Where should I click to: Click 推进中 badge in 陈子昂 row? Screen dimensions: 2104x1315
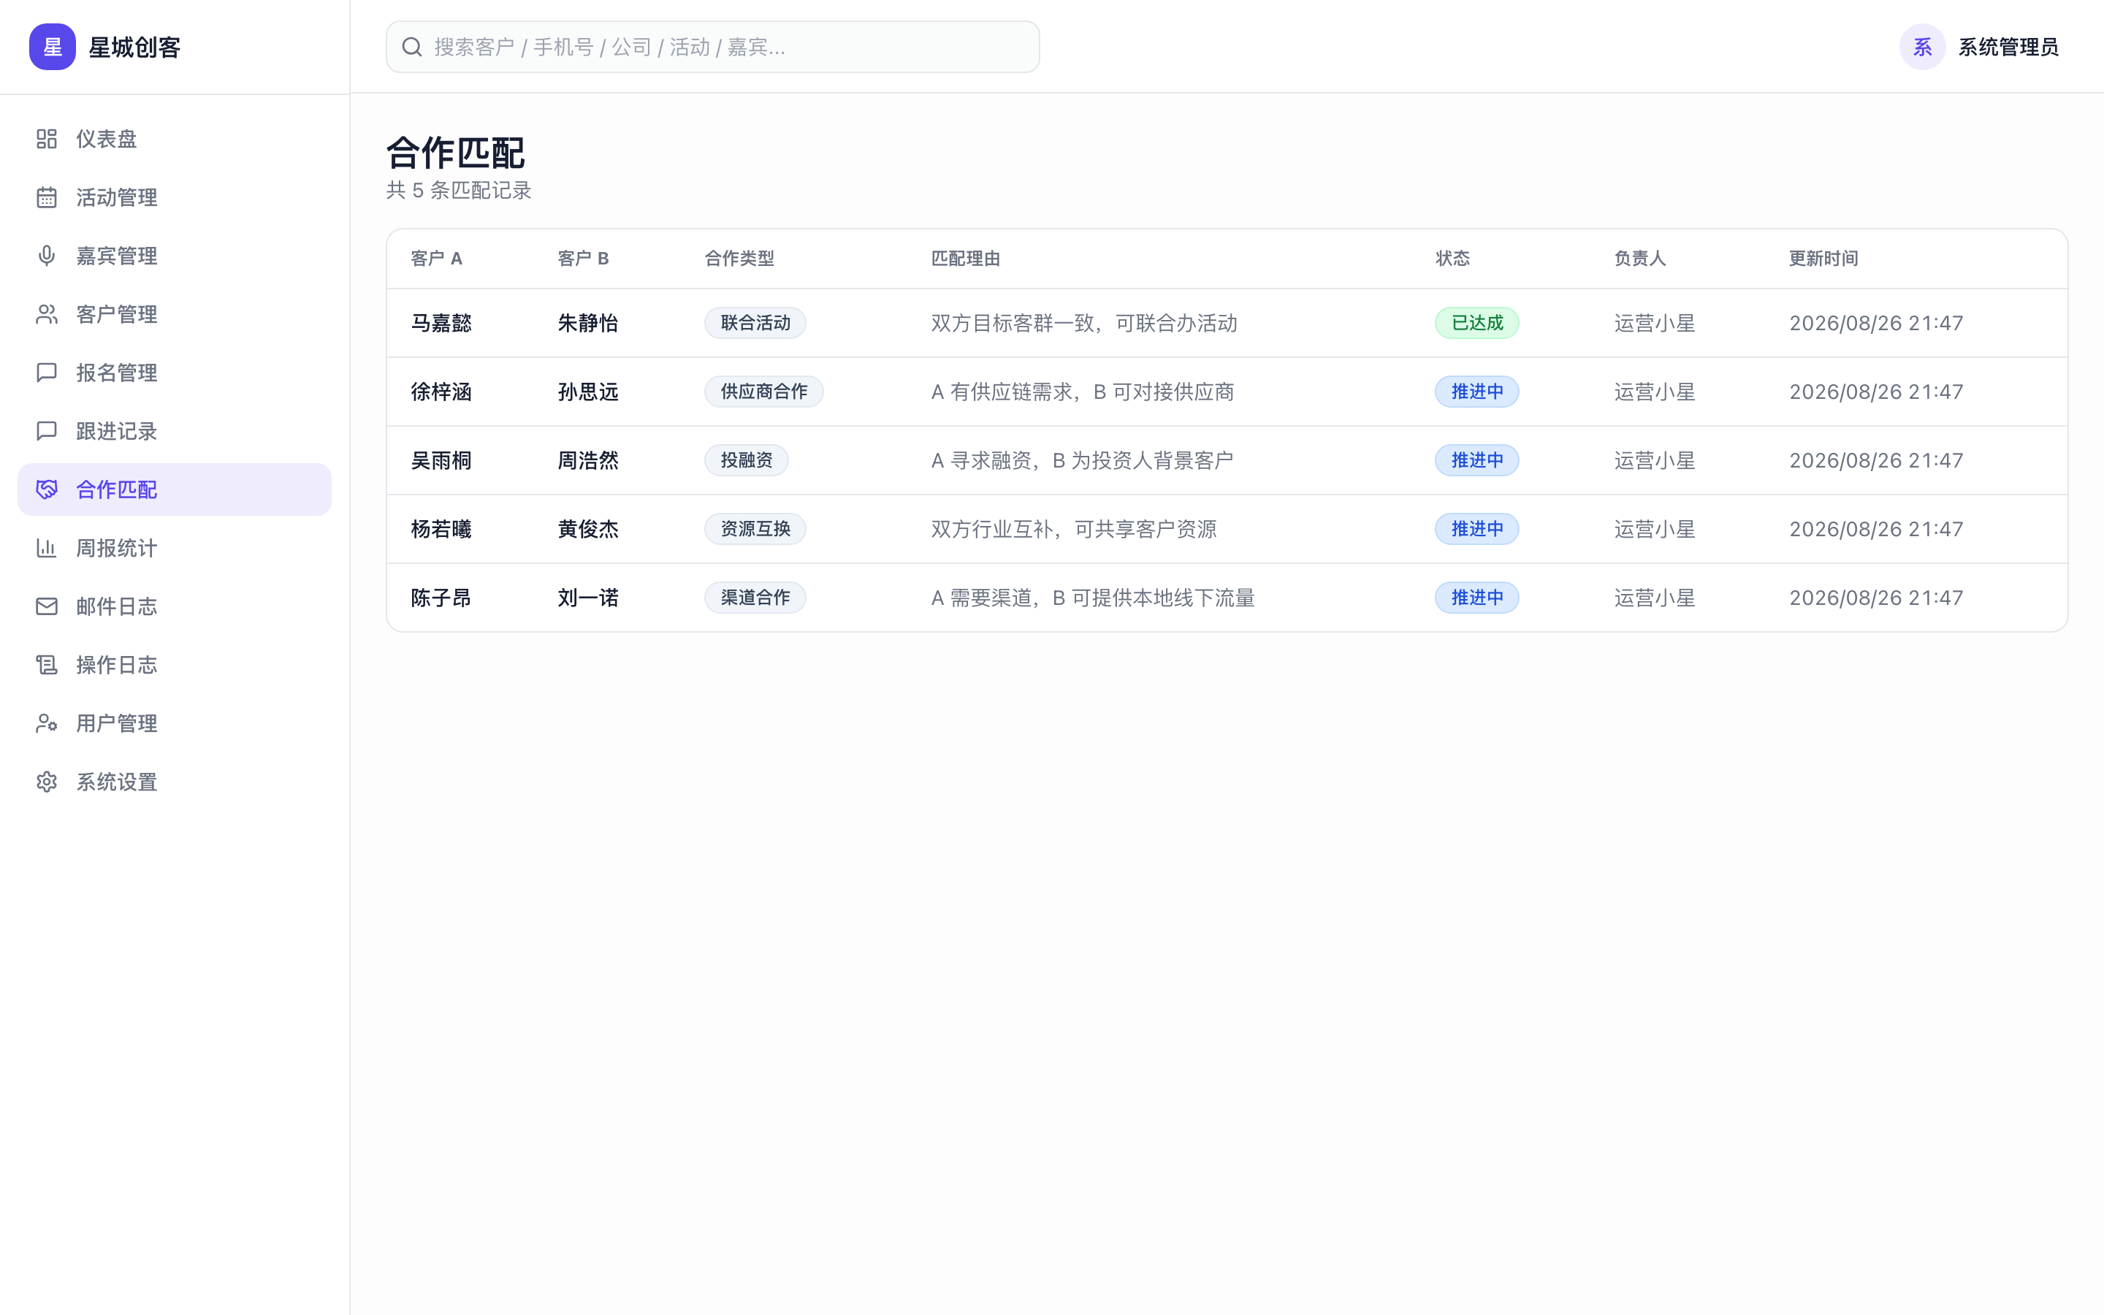click(x=1476, y=598)
